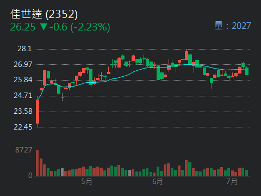Click the gray doji candlestick below 24.71
261x196 pixels.
(x=63, y=97)
